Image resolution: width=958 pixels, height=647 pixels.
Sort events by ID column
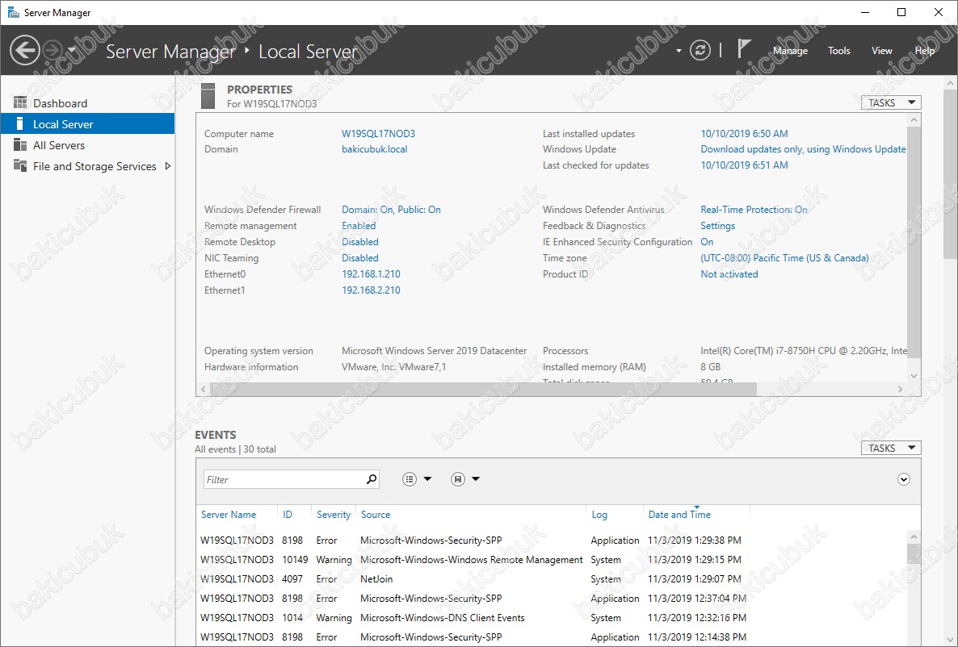point(287,515)
